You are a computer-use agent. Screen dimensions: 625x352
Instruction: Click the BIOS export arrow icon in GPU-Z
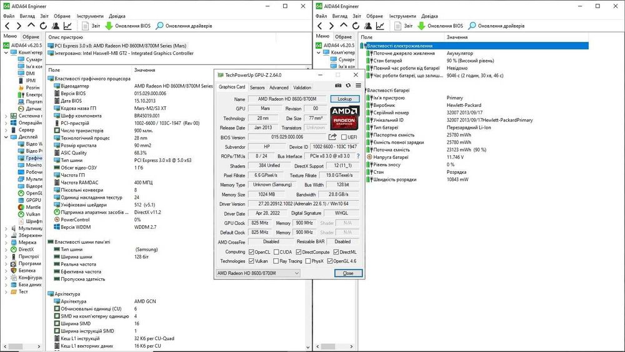(333, 137)
